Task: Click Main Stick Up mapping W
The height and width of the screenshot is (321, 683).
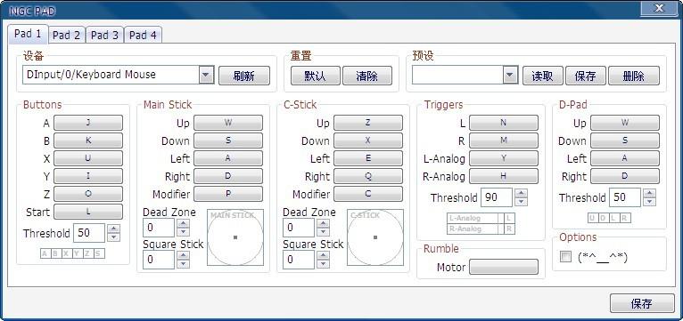Action: (x=228, y=123)
